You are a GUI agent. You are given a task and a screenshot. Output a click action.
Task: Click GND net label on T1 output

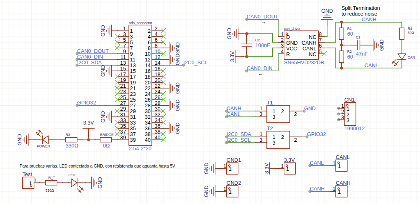(310, 109)
